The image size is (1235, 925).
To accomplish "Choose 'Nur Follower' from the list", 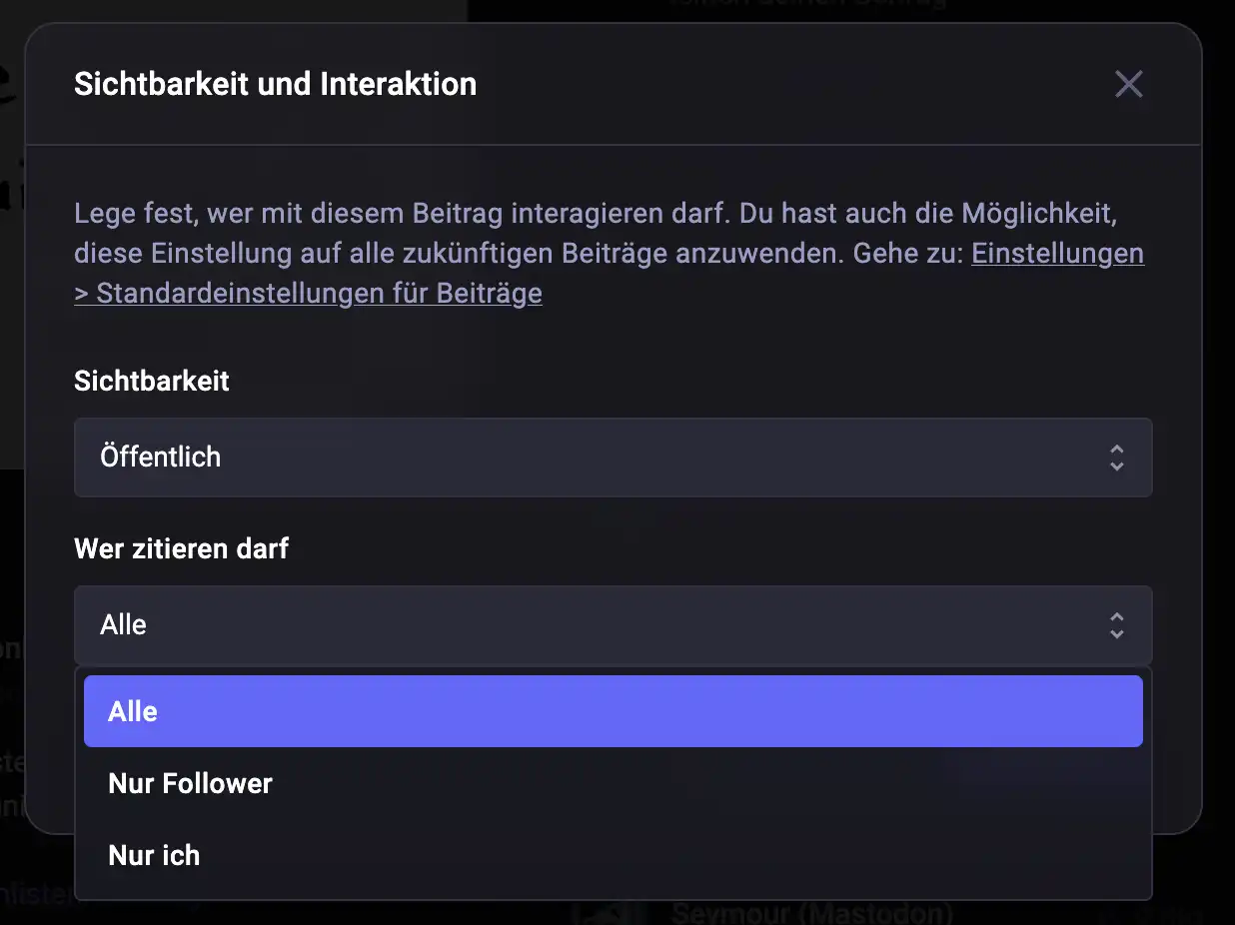I will pos(190,783).
